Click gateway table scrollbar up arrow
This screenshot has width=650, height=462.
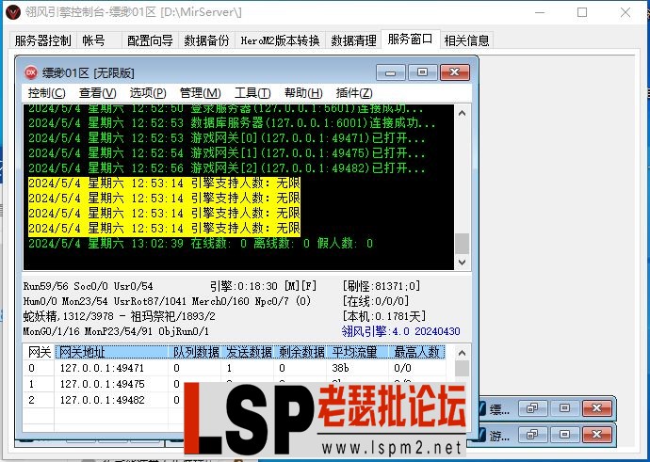(463, 353)
